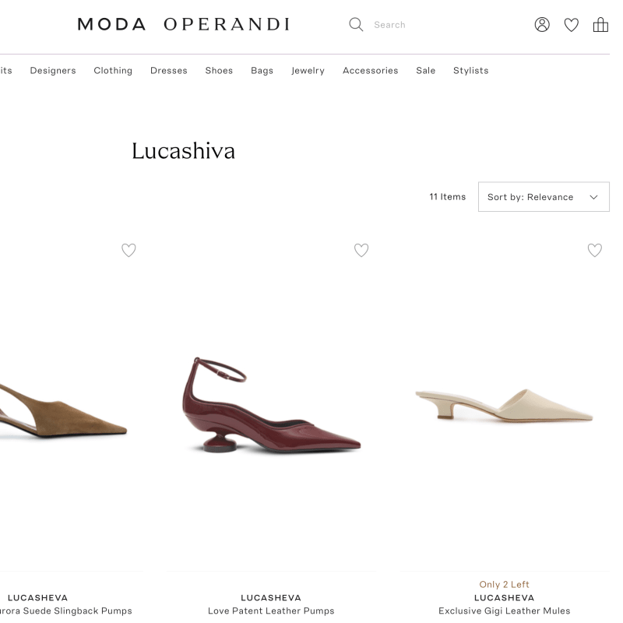The image size is (623, 623).
Task: Favorite the Aurora Suede Slingback Pumps heart icon
Action: pos(128,250)
